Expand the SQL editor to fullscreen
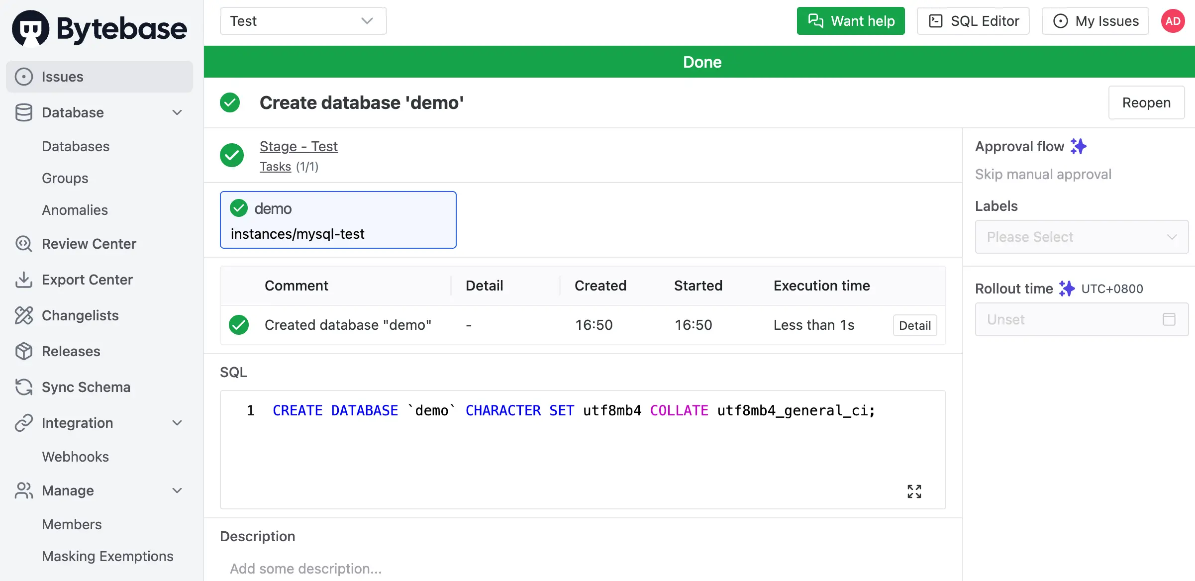This screenshot has width=1195, height=581. tap(914, 491)
